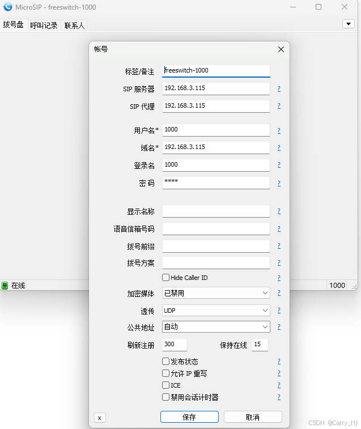
Task: Open help link for 域名
Action: (x=279, y=148)
